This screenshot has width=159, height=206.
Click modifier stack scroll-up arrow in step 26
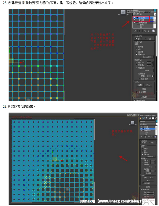pos(156,127)
